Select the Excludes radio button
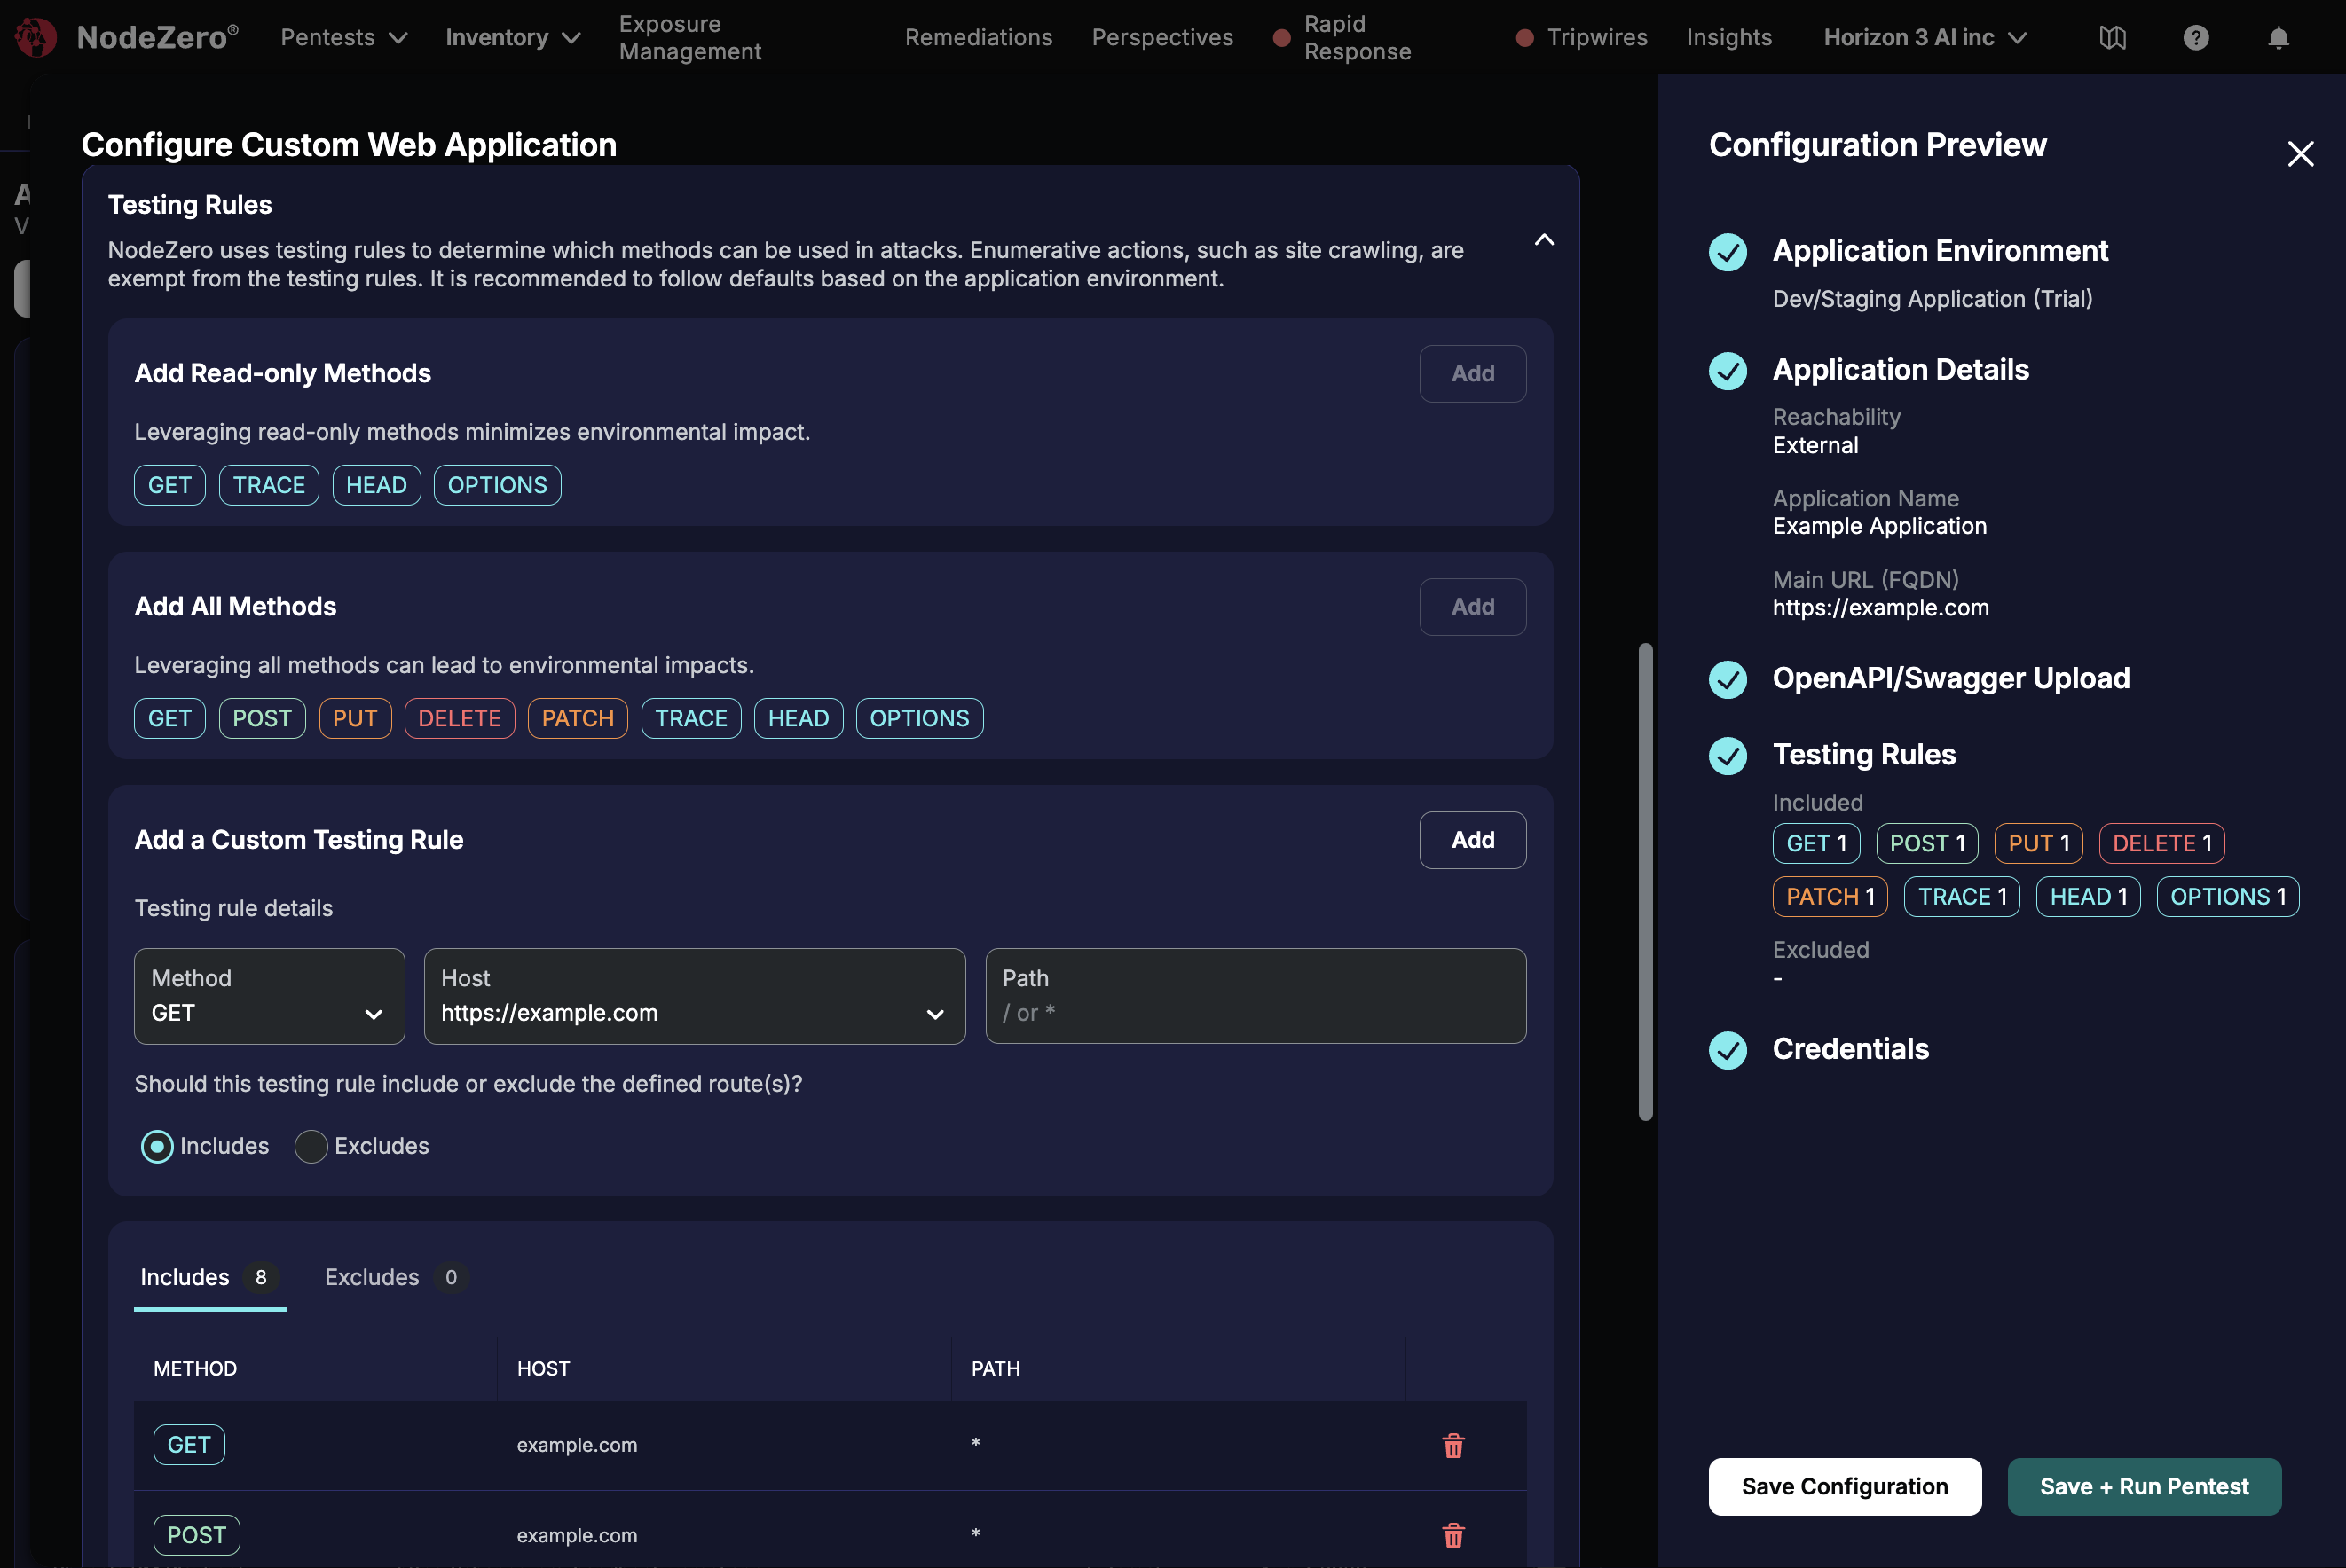Image resolution: width=2346 pixels, height=1568 pixels. (311, 1146)
